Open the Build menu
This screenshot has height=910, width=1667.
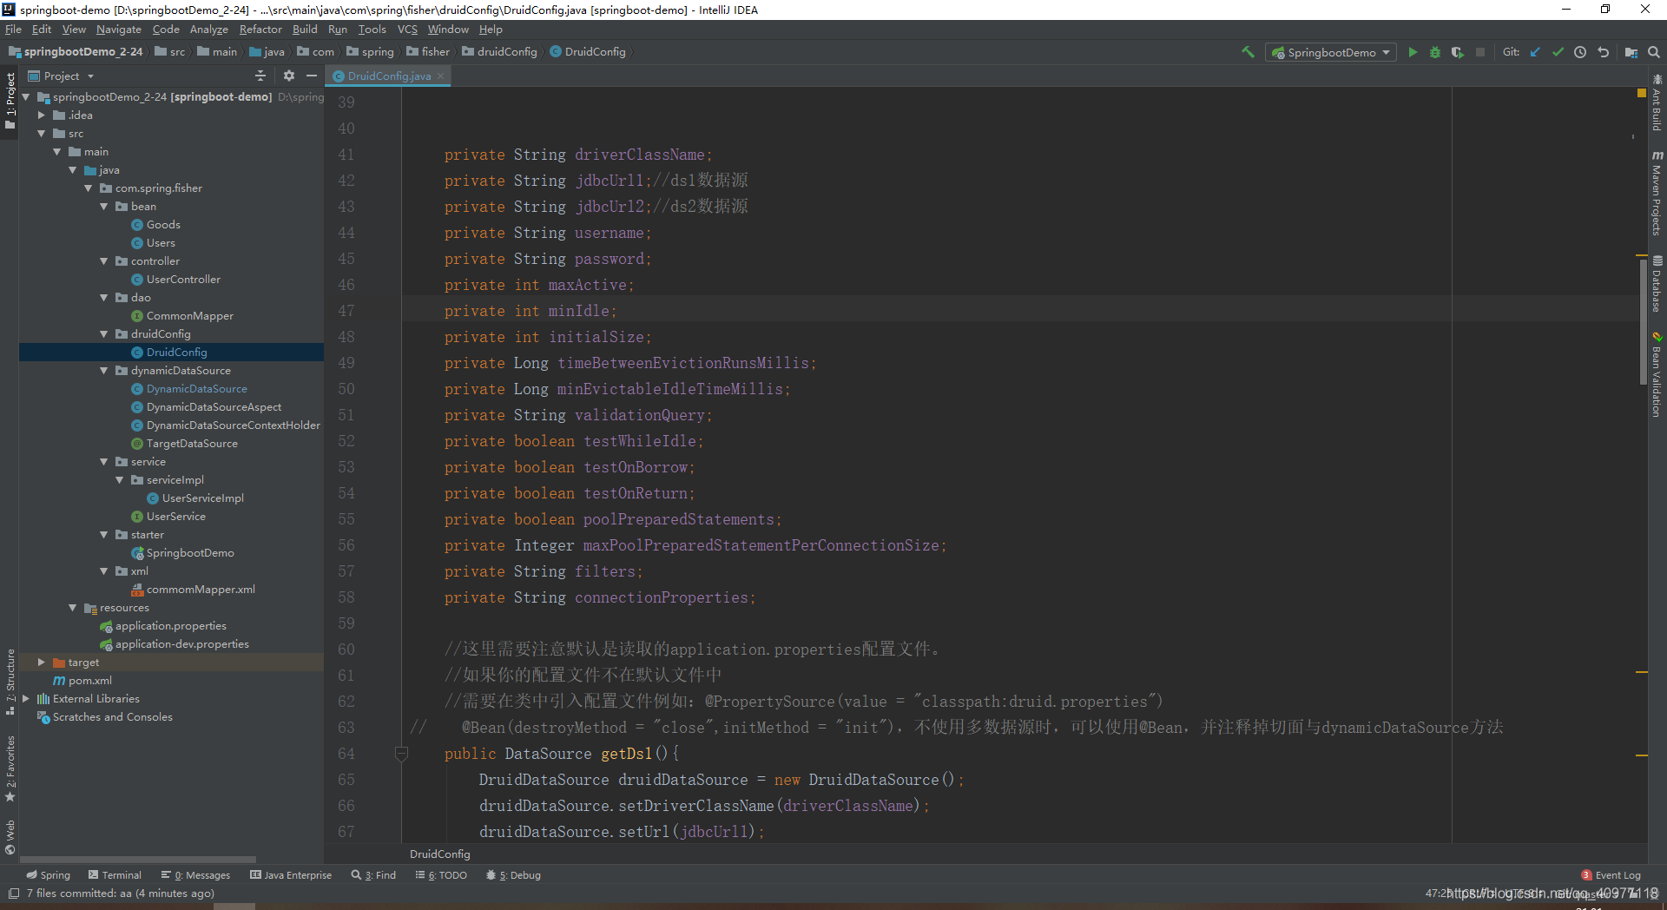pos(305,29)
